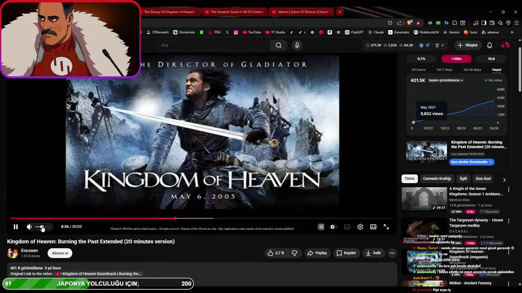This screenshot has height=293, width=522.
Task: Open more actions menu under video
Action: [392, 253]
